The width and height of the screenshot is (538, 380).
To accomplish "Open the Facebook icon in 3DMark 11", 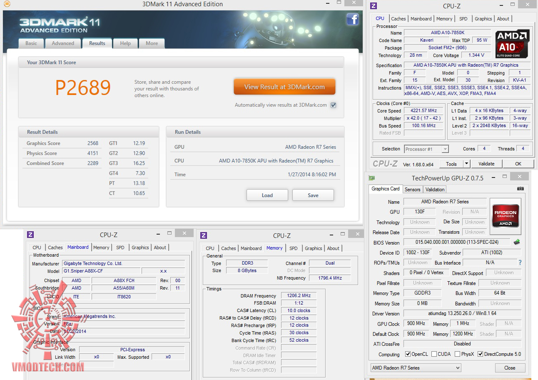I will [352, 19].
